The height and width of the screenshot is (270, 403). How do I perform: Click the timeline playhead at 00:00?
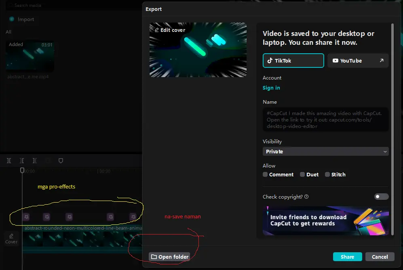[x=22, y=170]
